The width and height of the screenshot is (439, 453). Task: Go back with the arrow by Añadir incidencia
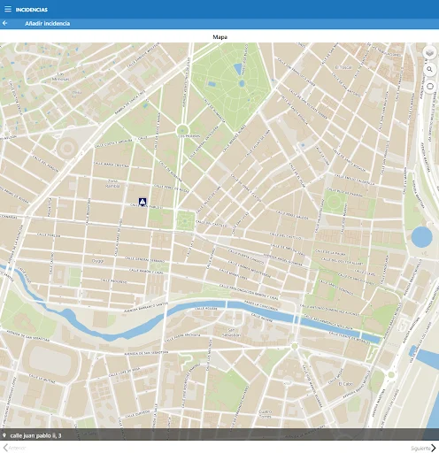[4, 23]
